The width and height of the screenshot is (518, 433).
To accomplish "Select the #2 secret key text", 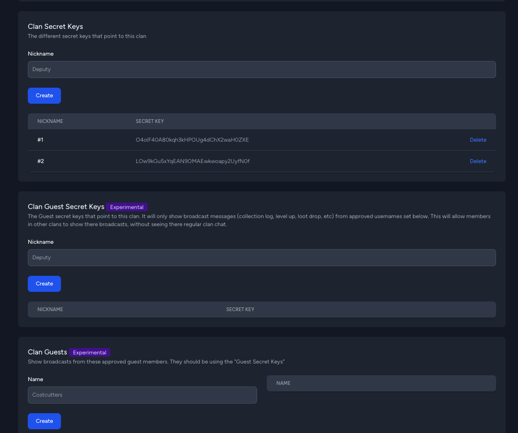I will click(192, 161).
